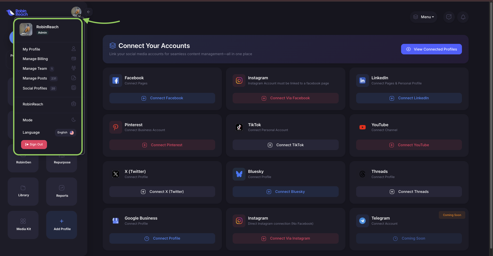Click the Manage Team people icon
The height and width of the screenshot is (256, 493).
point(73,68)
